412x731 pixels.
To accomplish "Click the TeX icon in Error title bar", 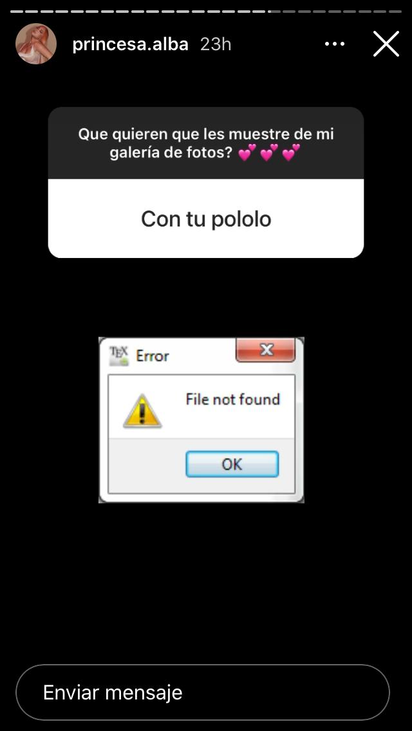I will coord(118,356).
